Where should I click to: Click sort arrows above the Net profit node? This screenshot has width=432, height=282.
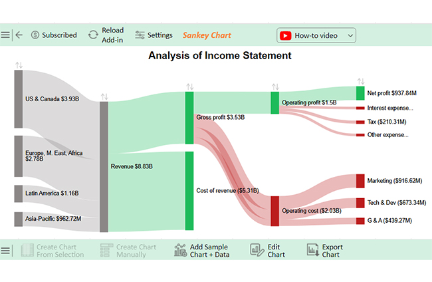[x=361, y=81]
